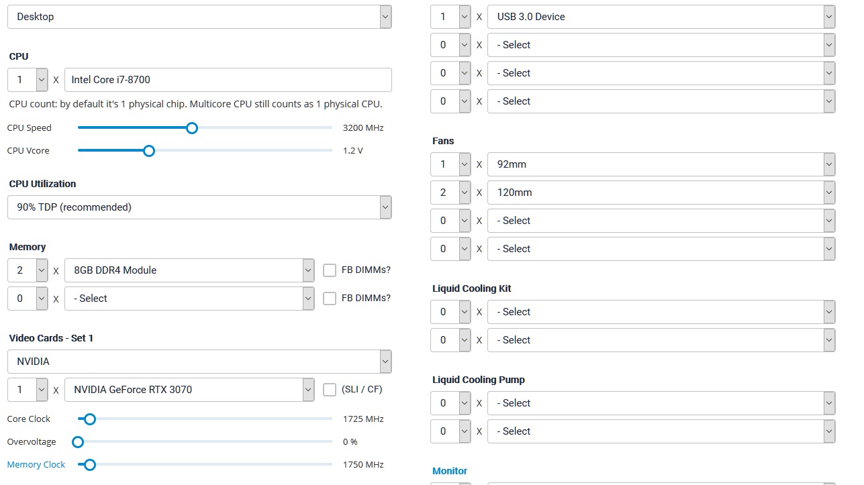The width and height of the screenshot is (864, 485).
Task: Open the Desktop system type dropdown
Action: pos(199,17)
